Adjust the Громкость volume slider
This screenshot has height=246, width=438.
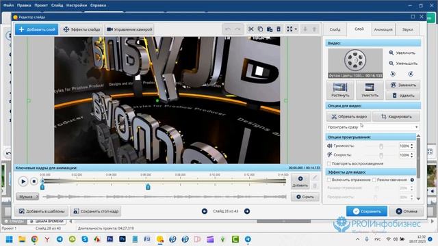[x=381, y=146]
